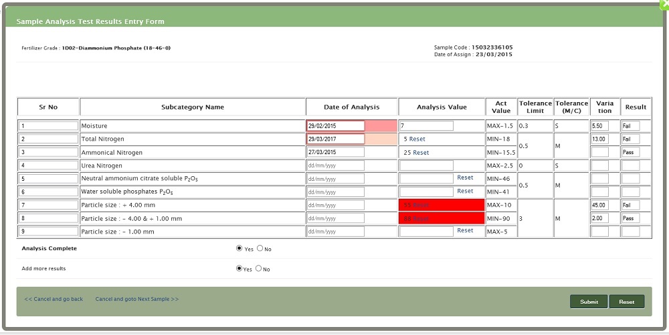Viewport: 669px width, 335px height.
Task: Reset the Water soluble phosphates analysis value
Action: click(x=465, y=191)
